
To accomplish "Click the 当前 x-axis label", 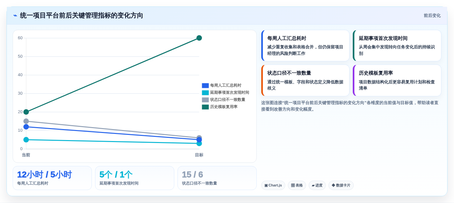I will [x=26, y=155].
